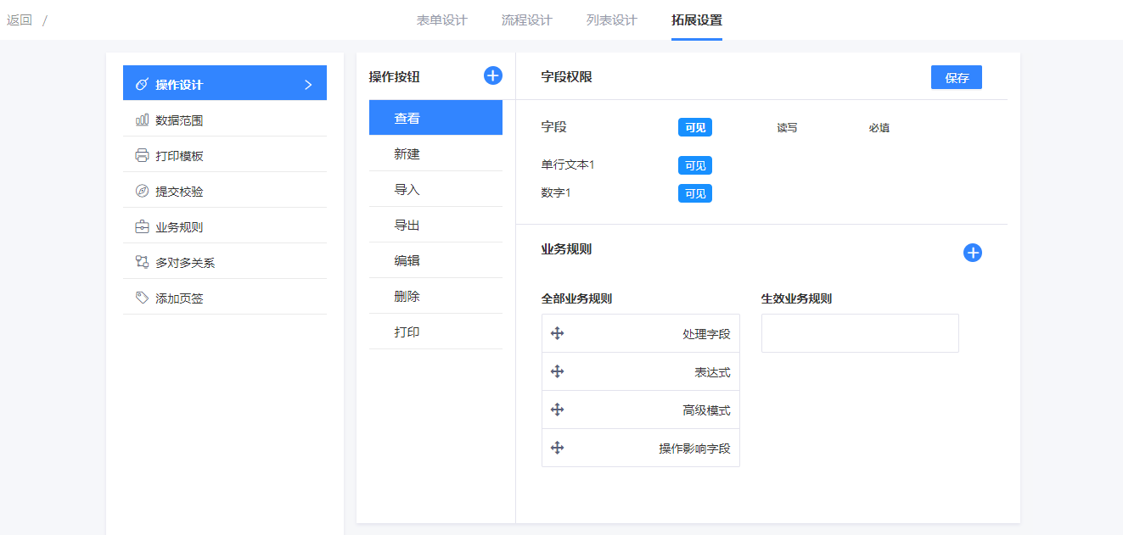Open the 流程设计 tab
Image resolution: width=1123 pixels, height=535 pixels.
click(x=526, y=20)
